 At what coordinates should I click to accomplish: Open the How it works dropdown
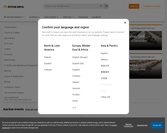coord(51,17)
